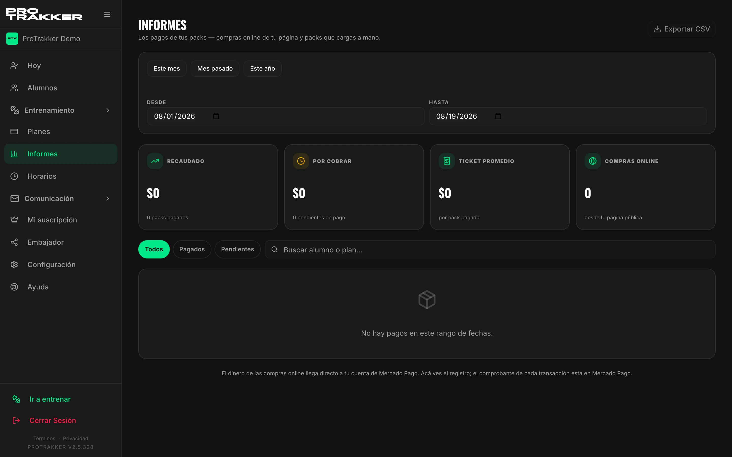Screen dimensions: 732x457
Task: Click the Embajador share icon
Action: (14, 242)
